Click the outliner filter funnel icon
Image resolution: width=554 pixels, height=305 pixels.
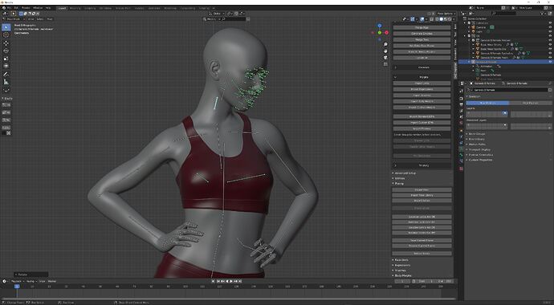542,14
